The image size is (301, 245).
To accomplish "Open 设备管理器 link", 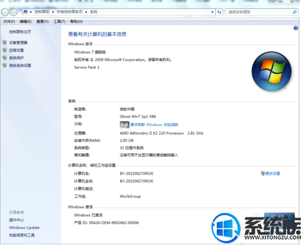I will [18, 43].
